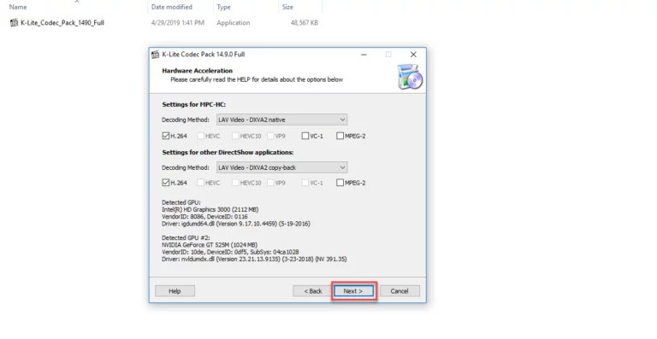Cancel the K-Lite installation

tap(400, 291)
